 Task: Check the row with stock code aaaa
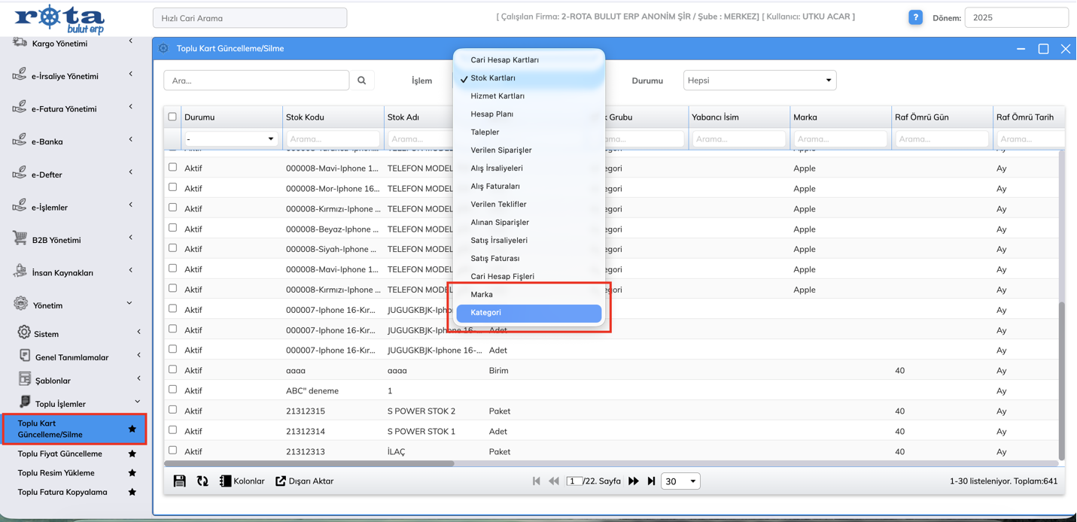click(x=172, y=369)
